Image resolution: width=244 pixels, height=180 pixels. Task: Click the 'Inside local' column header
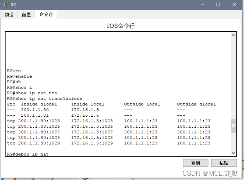[x=88, y=104]
